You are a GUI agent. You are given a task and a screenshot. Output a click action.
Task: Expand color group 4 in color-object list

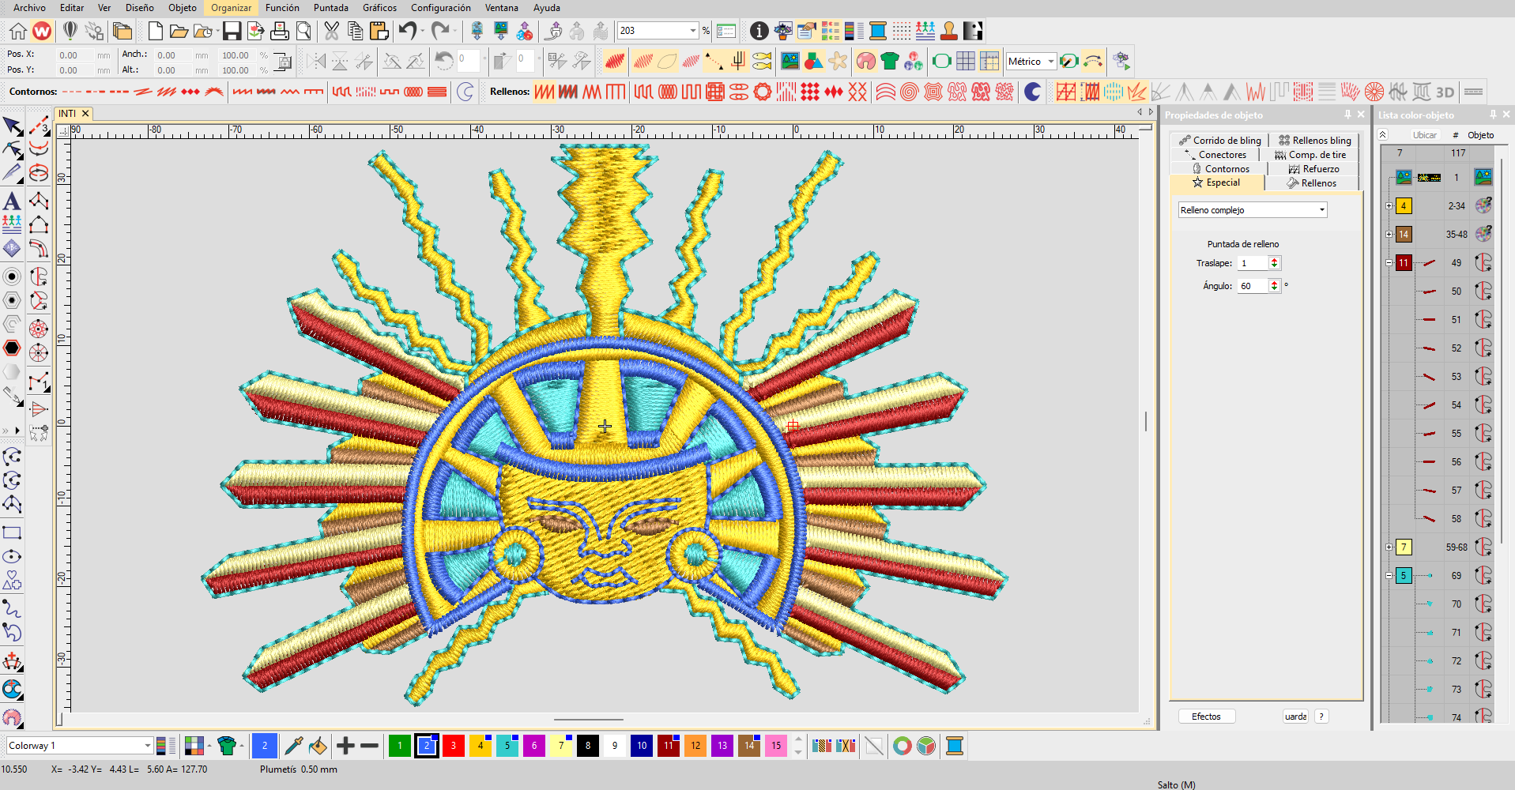pyautogui.click(x=1389, y=206)
